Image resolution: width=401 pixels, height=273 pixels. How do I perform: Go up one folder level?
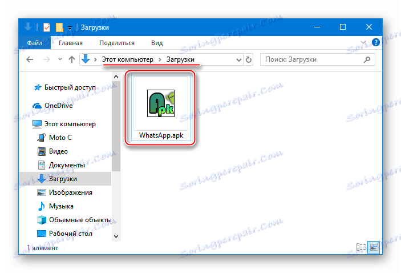pyautogui.click(x=72, y=59)
